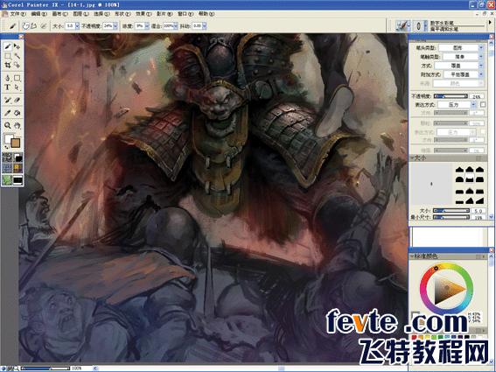Open the brush category selector icon

(x=403, y=25)
